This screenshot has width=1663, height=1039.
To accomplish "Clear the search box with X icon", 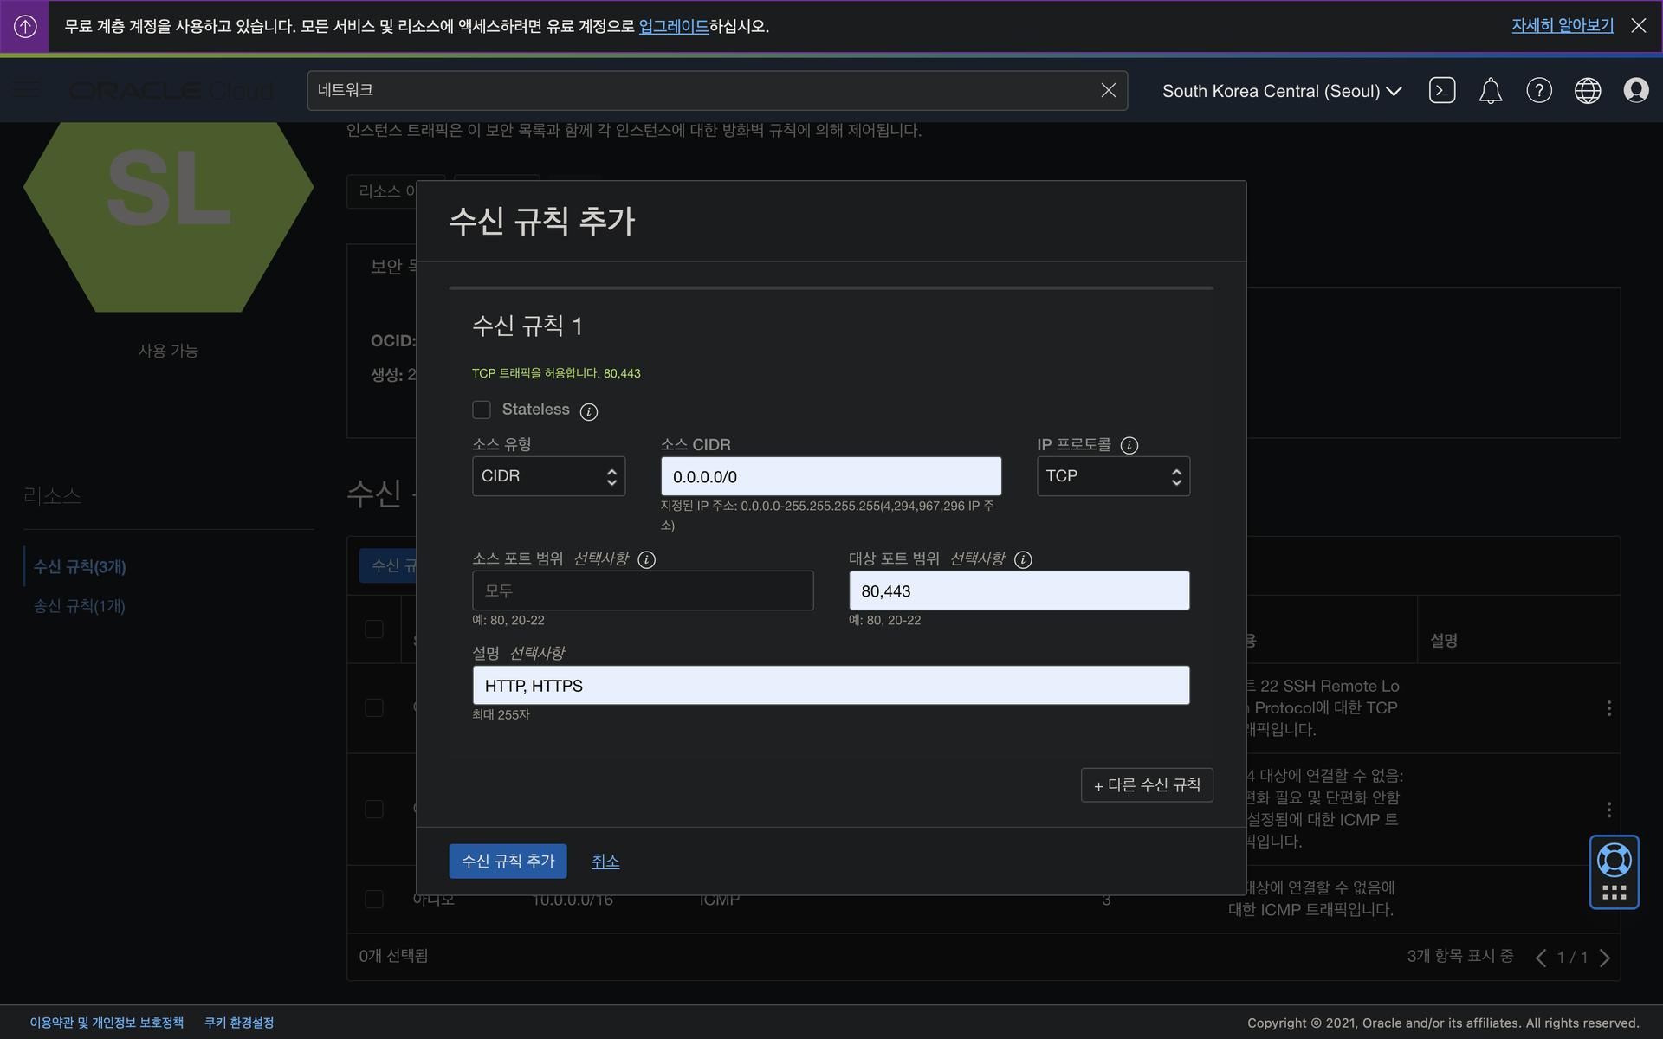I will coord(1108,90).
